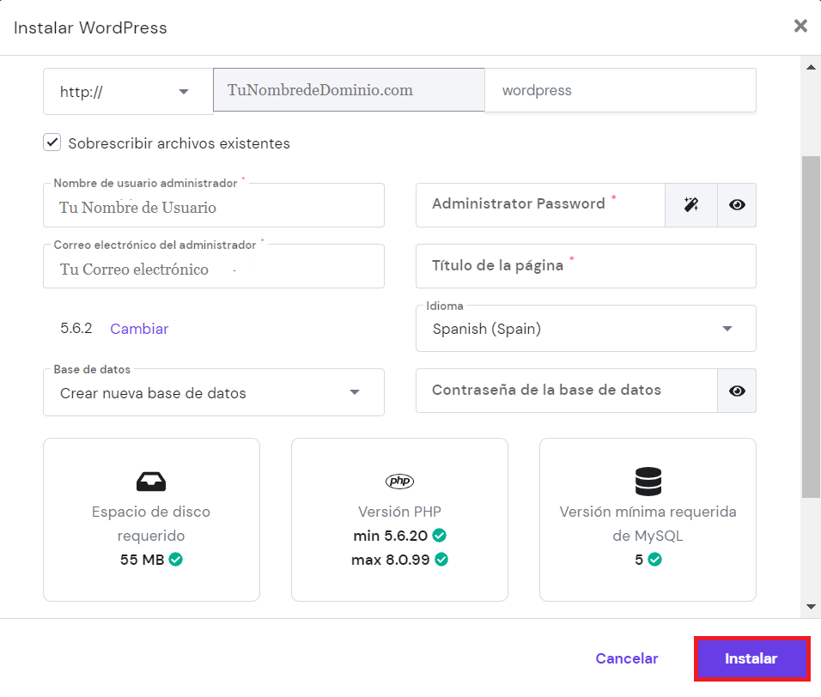
Task: Click Cancelar to dismiss the installation
Action: (x=626, y=658)
